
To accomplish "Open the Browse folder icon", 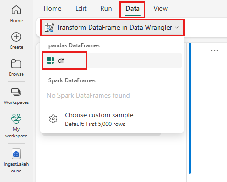I will point(16,64).
